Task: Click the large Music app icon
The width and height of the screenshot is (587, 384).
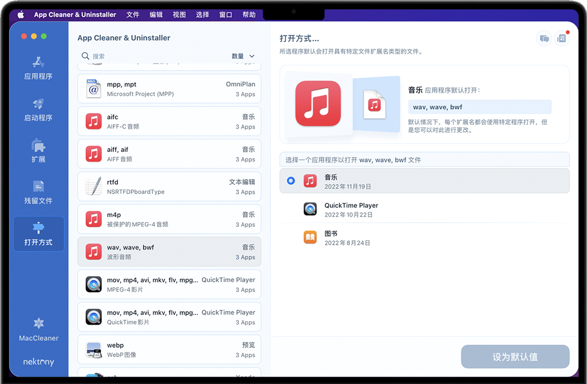Action: pyautogui.click(x=318, y=103)
